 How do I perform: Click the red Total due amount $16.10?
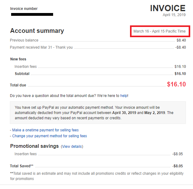(176, 84)
